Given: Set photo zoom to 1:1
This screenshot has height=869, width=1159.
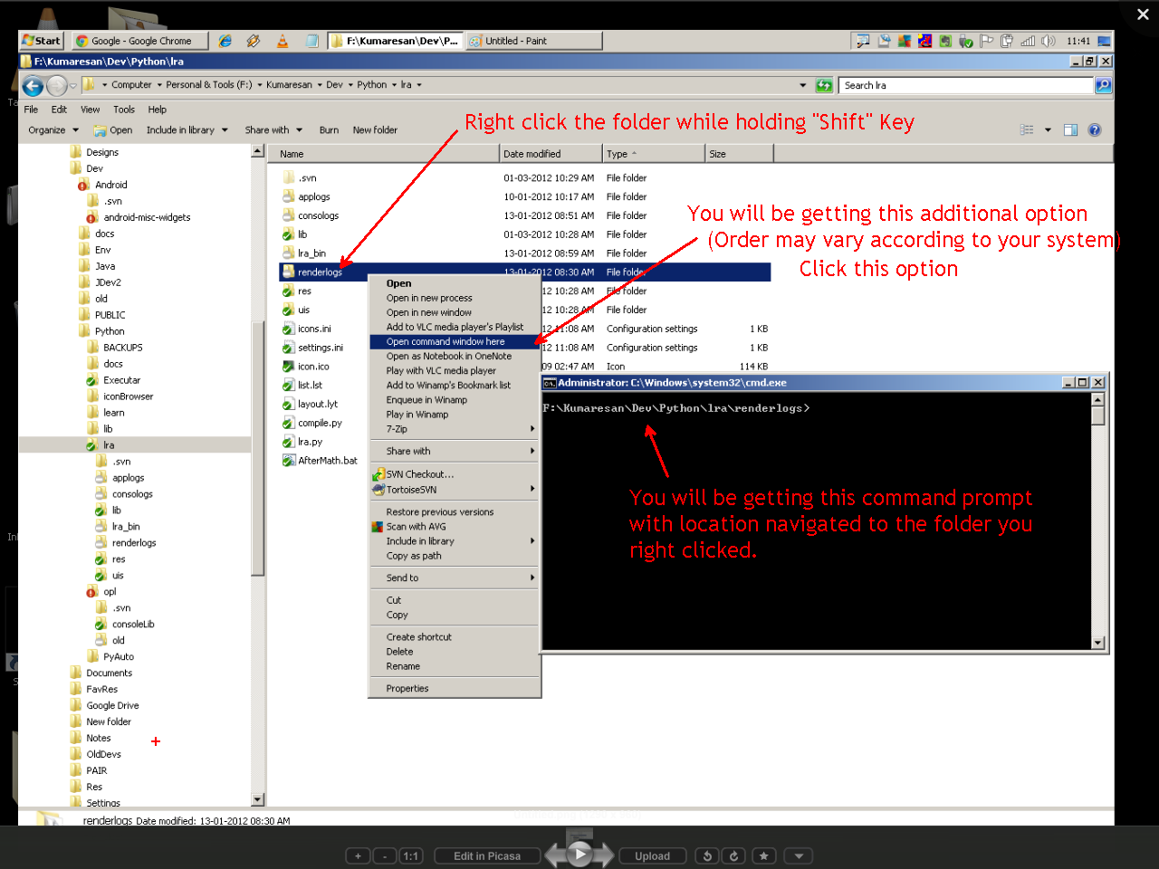Looking at the screenshot, I should click(410, 855).
